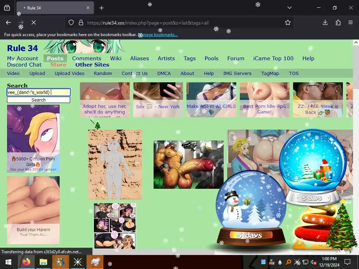This screenshot has width=359, height=269.
Task: Open the Firefox View icon at top left
Action: tap(7, 8)
